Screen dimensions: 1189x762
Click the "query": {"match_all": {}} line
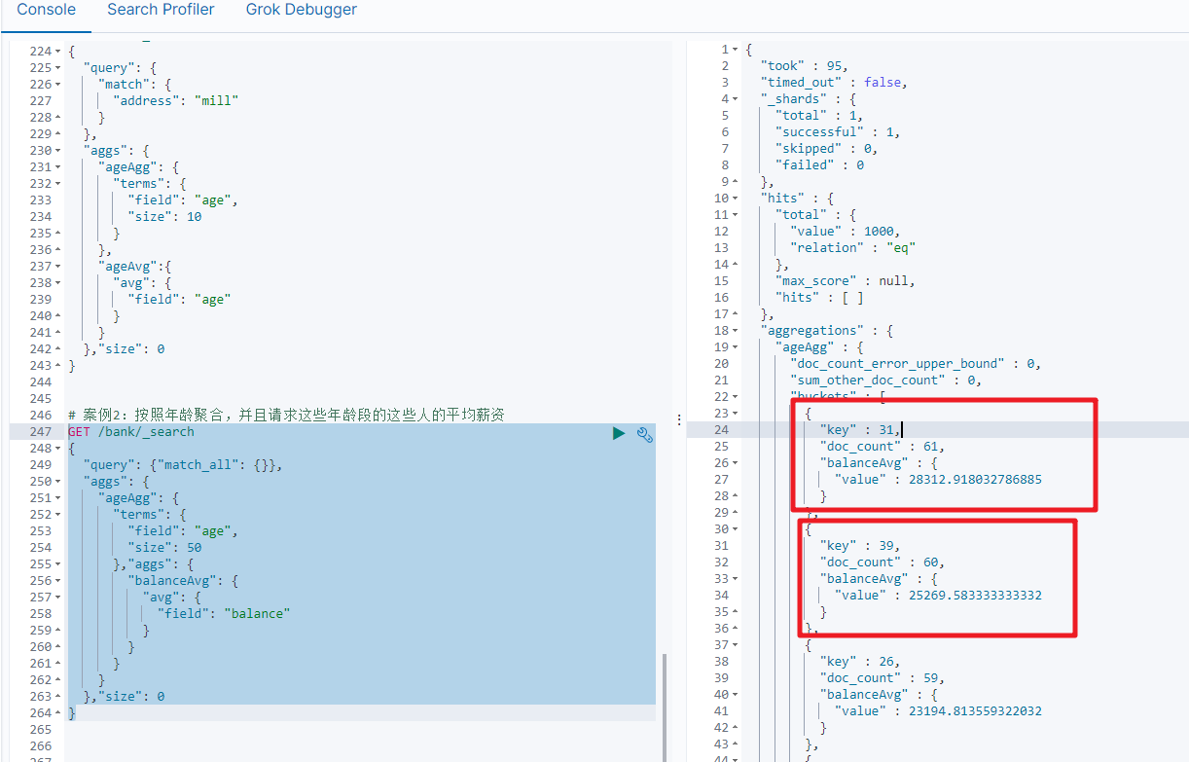[x=184, y=464]
